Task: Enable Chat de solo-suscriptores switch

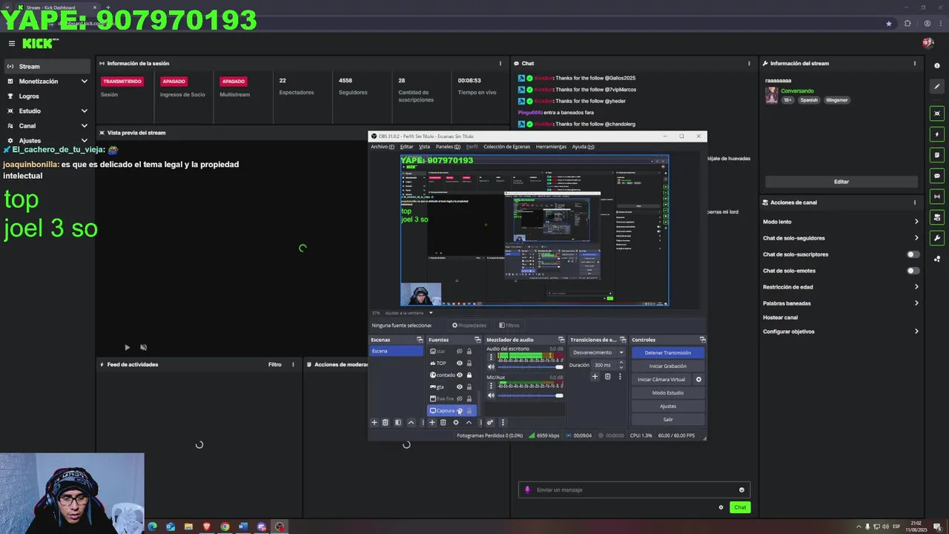Action: 913,254
